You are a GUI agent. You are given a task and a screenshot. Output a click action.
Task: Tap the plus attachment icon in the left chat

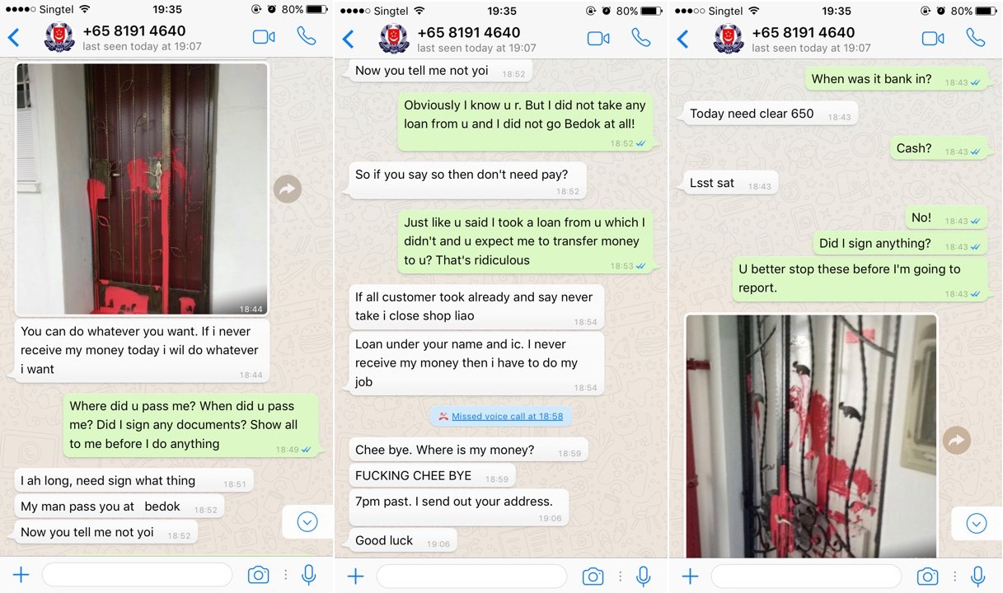(21, 576)
